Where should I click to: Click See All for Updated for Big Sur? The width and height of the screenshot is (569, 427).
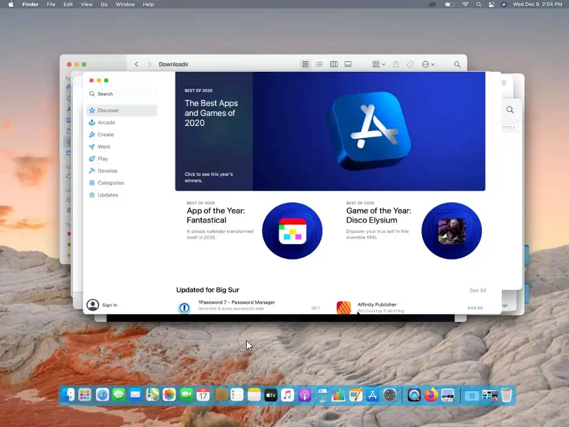click(477, 290)
